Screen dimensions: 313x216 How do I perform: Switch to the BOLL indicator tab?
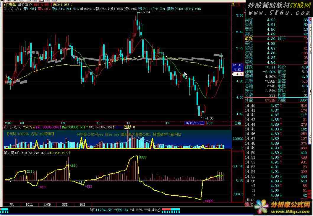coord(30,204)
